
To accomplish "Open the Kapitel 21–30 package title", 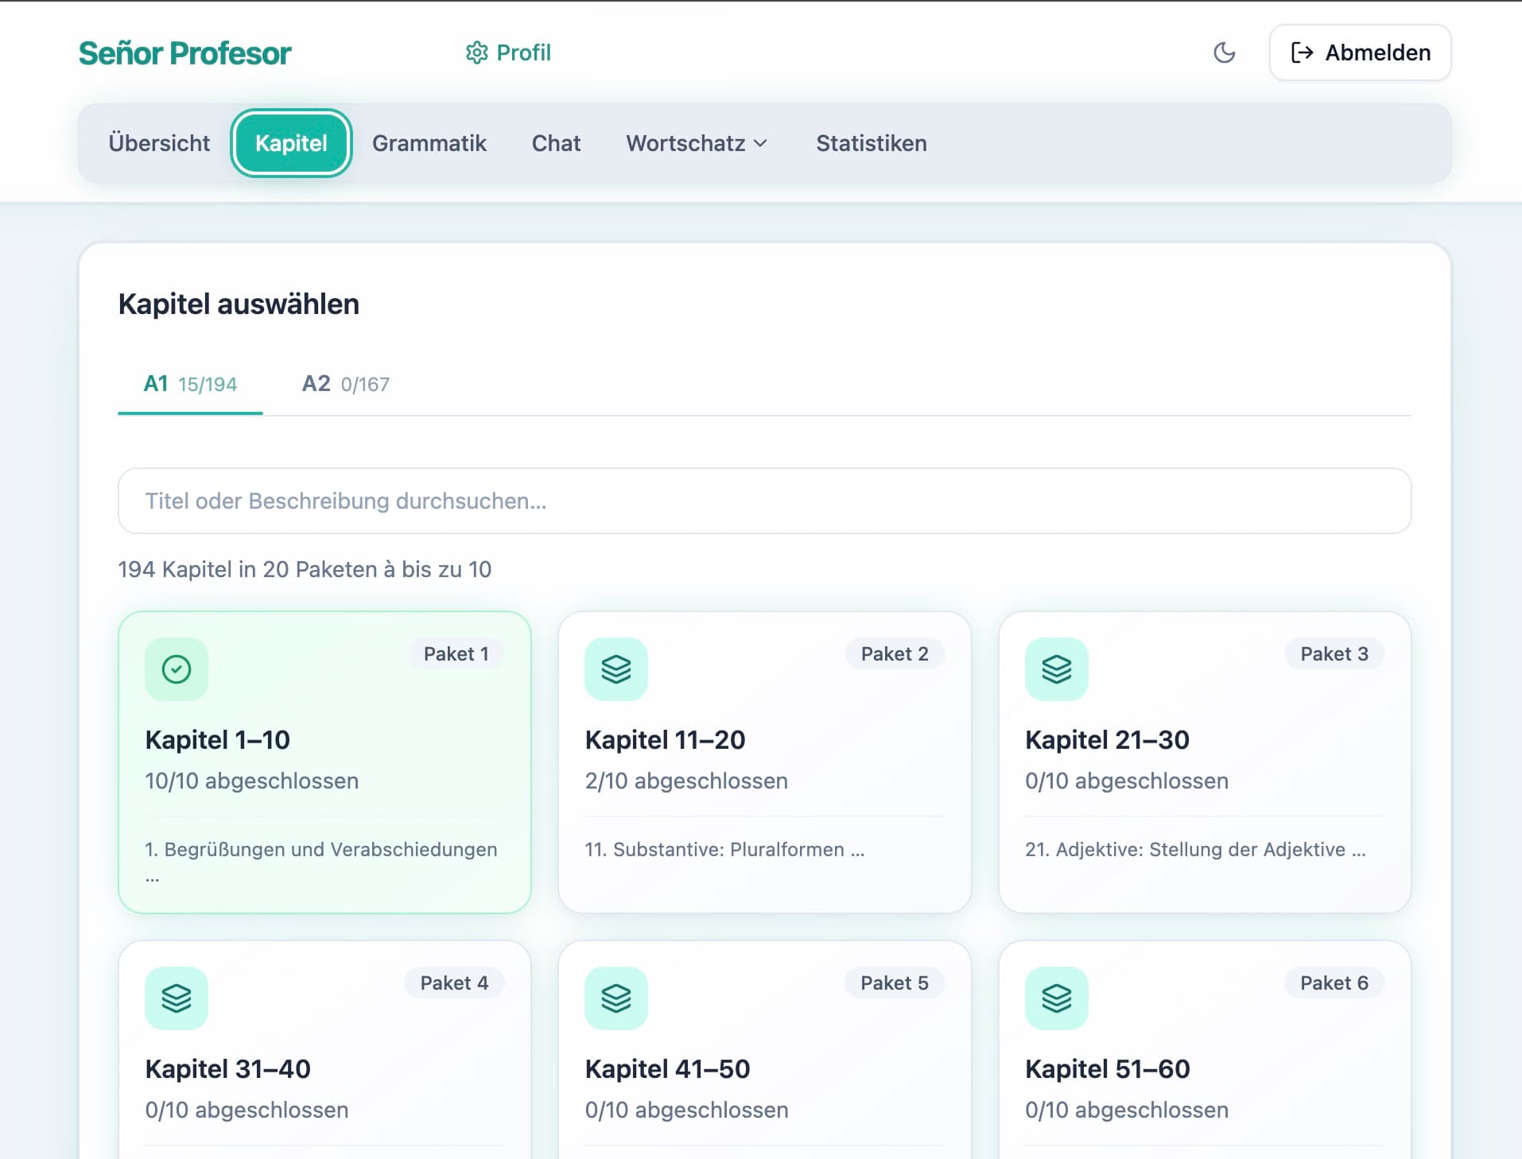I will (1107, 740).
